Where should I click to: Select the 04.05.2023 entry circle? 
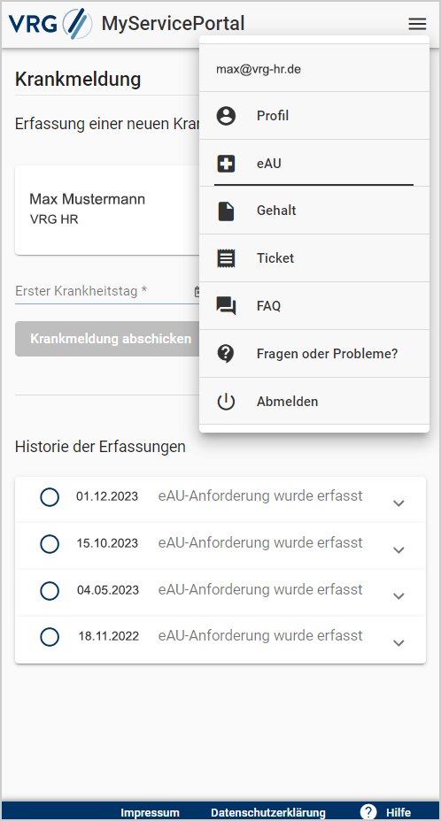(x=50, y=591)
